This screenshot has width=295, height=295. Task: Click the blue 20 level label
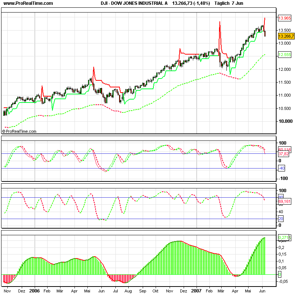coord(281,219)
